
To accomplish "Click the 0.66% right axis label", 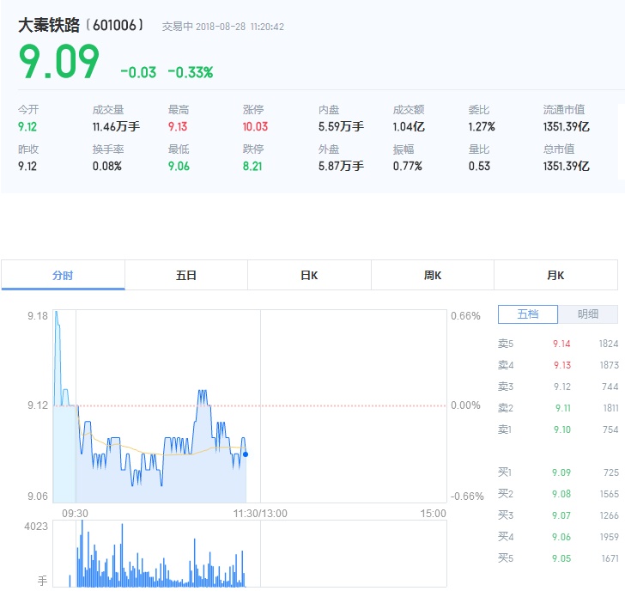I will click(465, 316).
